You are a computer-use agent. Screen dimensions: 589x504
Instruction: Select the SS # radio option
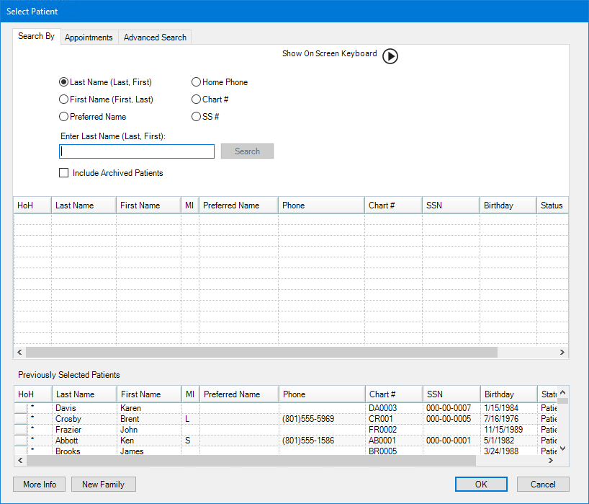(x=197, y=117)
